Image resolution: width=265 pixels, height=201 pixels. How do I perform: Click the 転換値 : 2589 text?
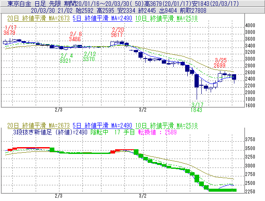[157, 132]
